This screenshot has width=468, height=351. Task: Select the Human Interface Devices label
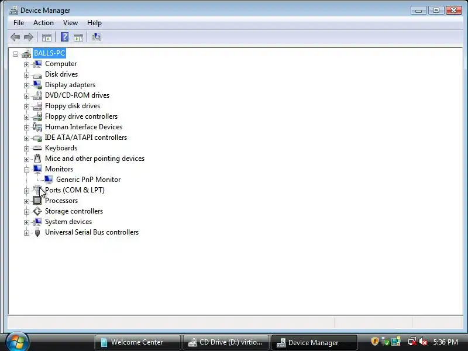(x=84, y=127)
